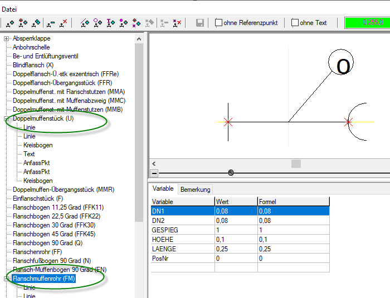Select the Variable tab
Screen dimensions: 390x298
pos(163,189)
